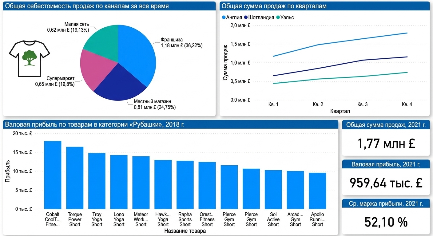Click the Кв. 1 quarter axis label

[x=273, y=104]
